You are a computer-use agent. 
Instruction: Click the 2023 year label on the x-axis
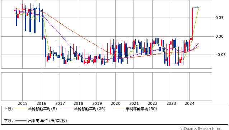pos(171,103)
